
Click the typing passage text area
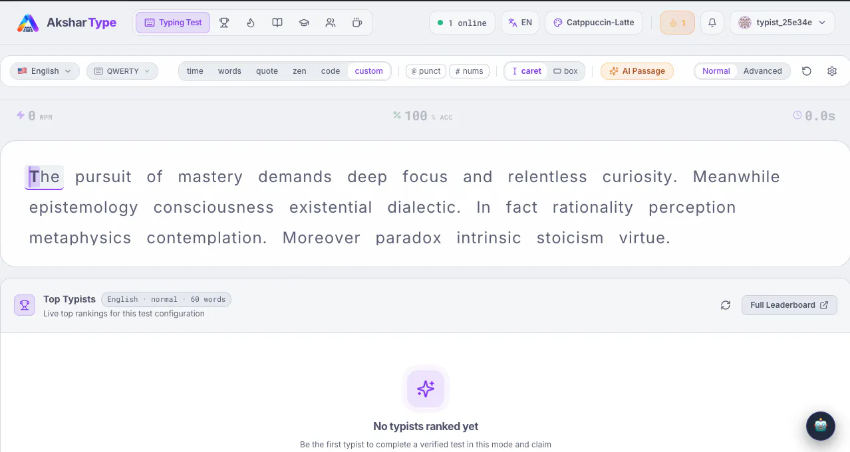(425, 204)
